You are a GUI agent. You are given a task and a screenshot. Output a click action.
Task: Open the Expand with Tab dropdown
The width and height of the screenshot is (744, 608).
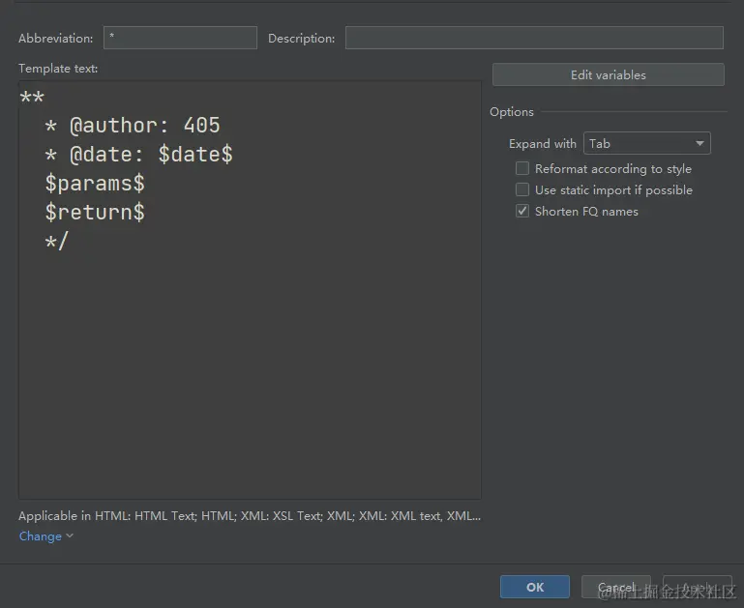(x=646, y=143)
